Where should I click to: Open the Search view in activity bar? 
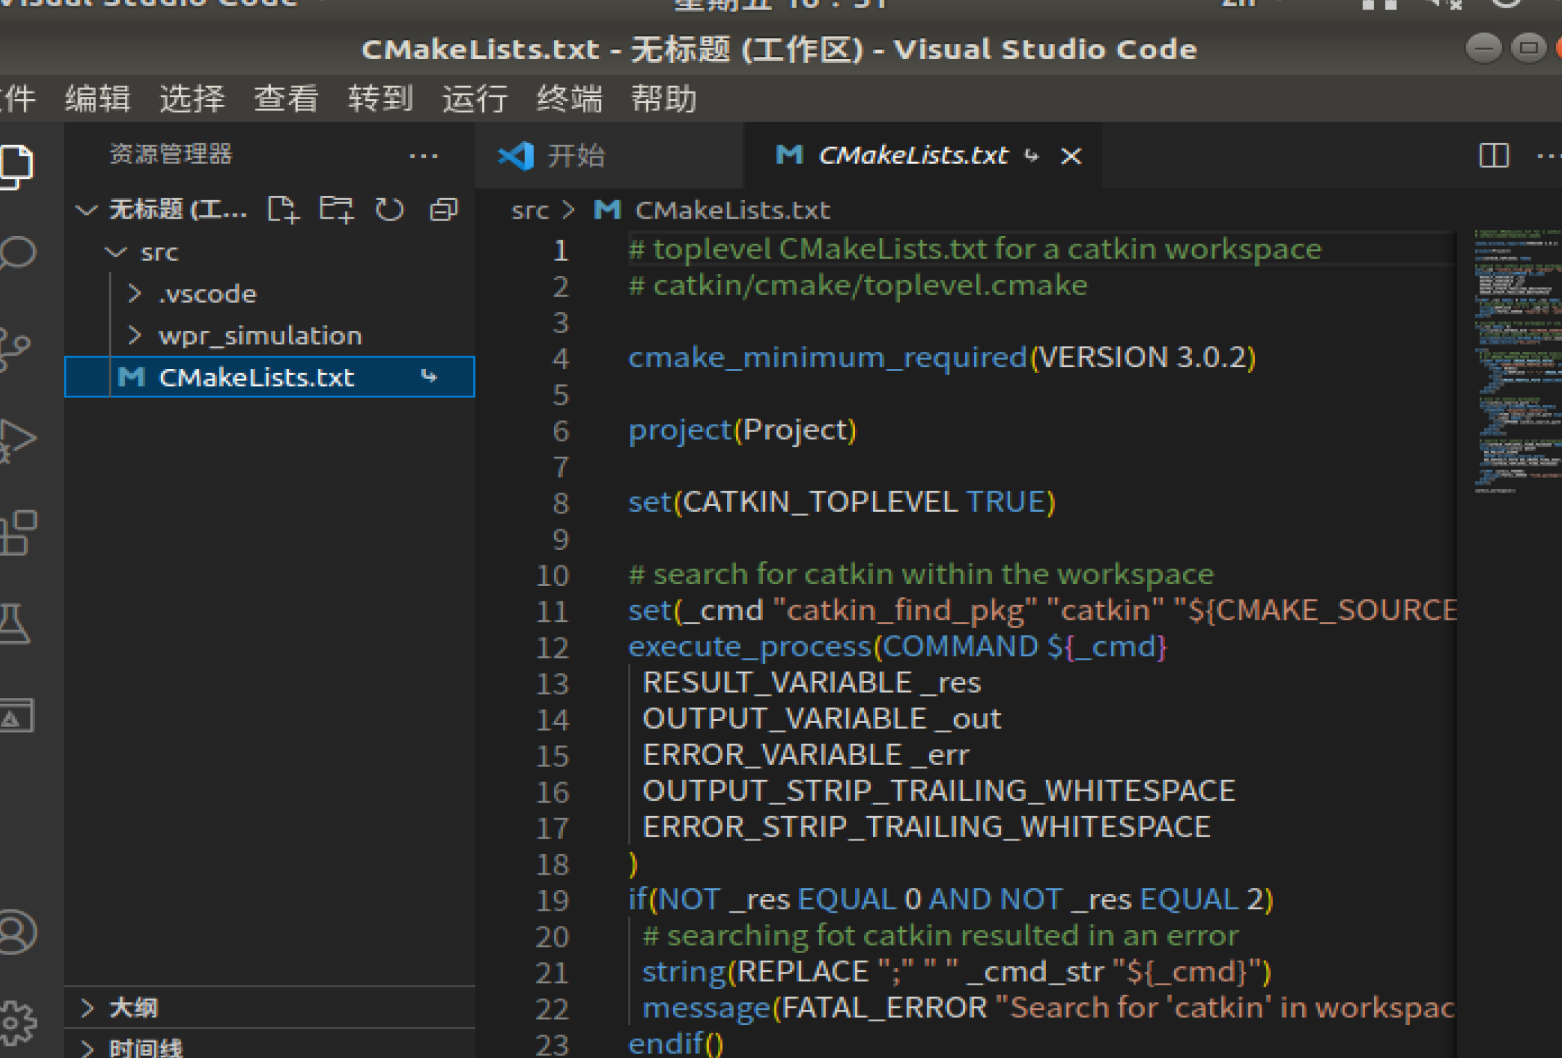[16, 254]
